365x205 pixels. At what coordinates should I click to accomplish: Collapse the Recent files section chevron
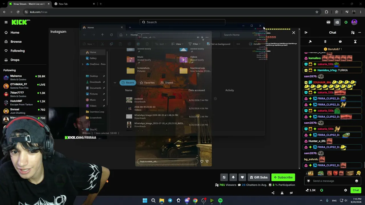(x=115, y=83)
